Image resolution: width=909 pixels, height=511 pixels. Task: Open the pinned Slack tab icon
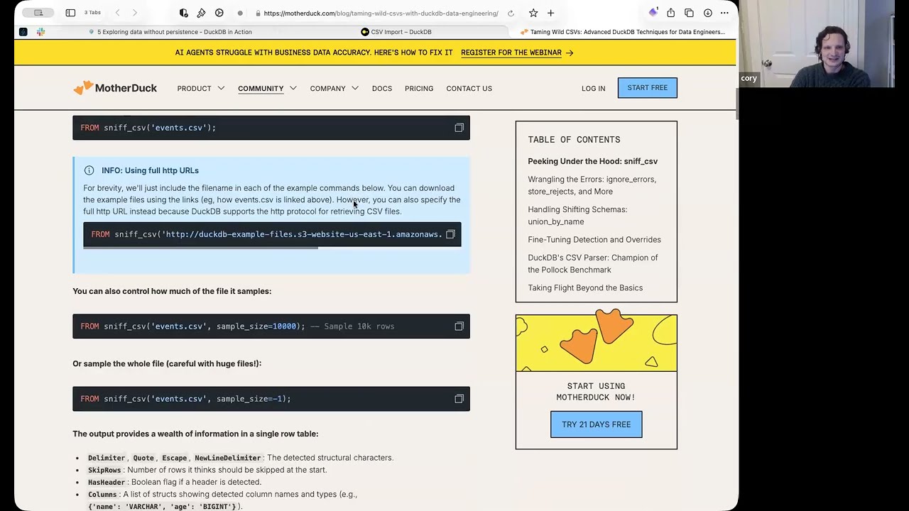click(40, 32)
